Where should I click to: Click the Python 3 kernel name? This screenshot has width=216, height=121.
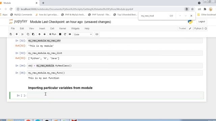point(199,29)
